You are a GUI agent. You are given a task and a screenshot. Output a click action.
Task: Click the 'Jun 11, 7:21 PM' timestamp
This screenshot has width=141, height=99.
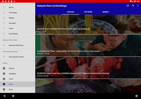42,31
